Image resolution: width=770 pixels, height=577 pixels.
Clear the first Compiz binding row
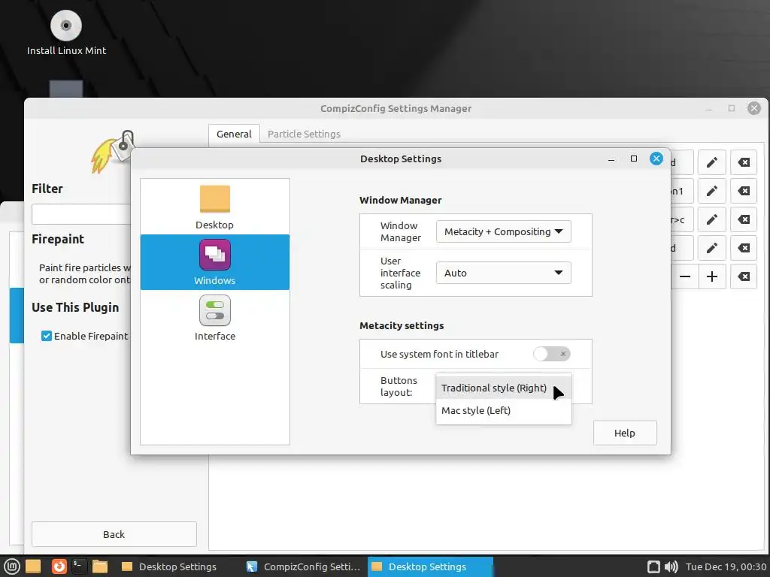[744, 162]
